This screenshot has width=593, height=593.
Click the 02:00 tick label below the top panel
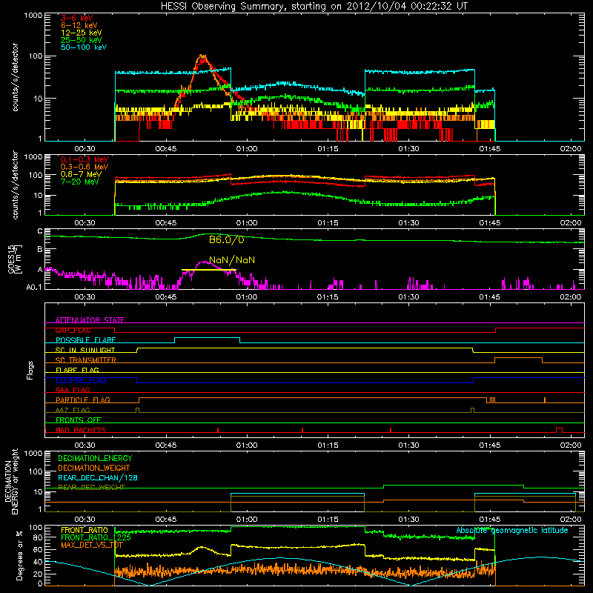(x=571, y=149)
